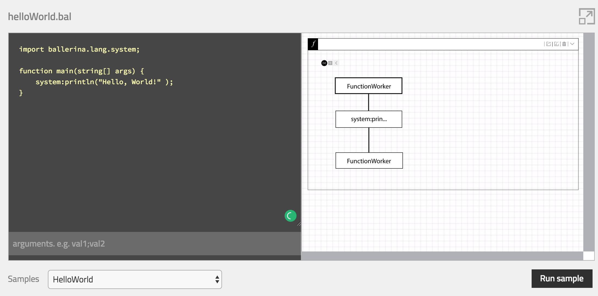
Task: Collapse variable pane with left chevron
Action: [x=336, y=63]
